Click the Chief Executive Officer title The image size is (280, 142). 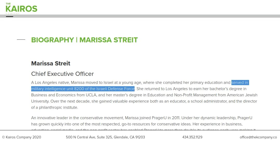[62, 74]
